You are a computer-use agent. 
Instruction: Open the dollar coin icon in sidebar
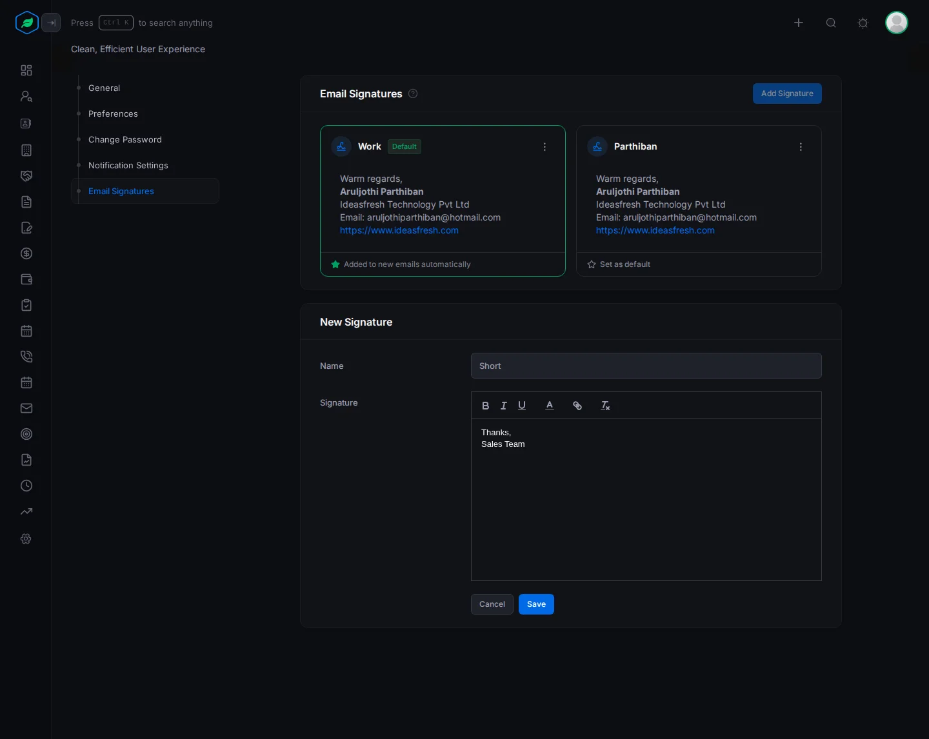click(x=26, y=253)
